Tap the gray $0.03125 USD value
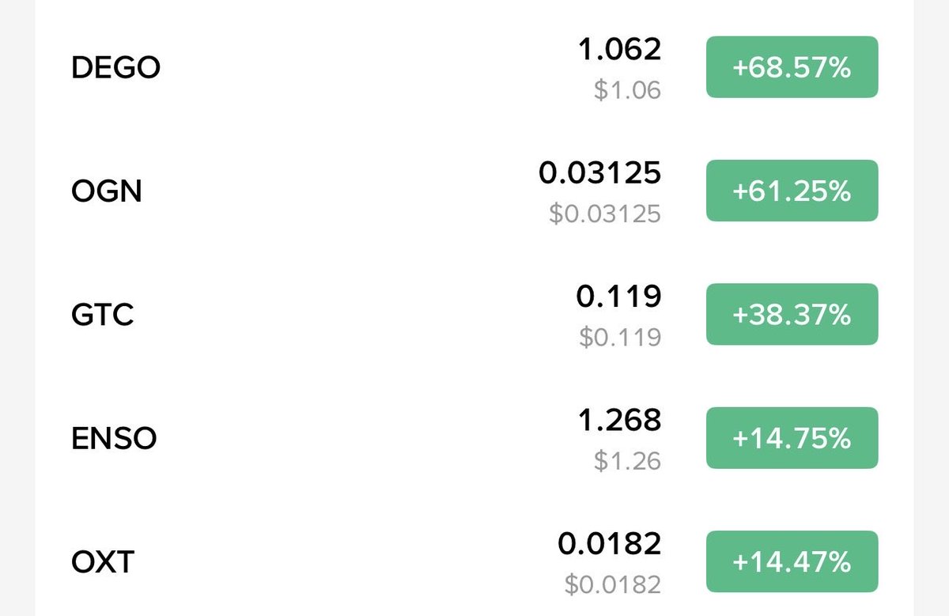The height and width of the screenshot is (616, 949). (604, 214)
